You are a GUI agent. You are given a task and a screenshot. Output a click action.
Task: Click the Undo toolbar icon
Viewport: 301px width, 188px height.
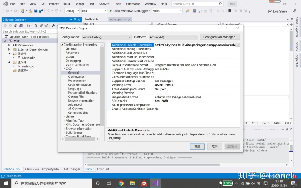tap(48, 11)
